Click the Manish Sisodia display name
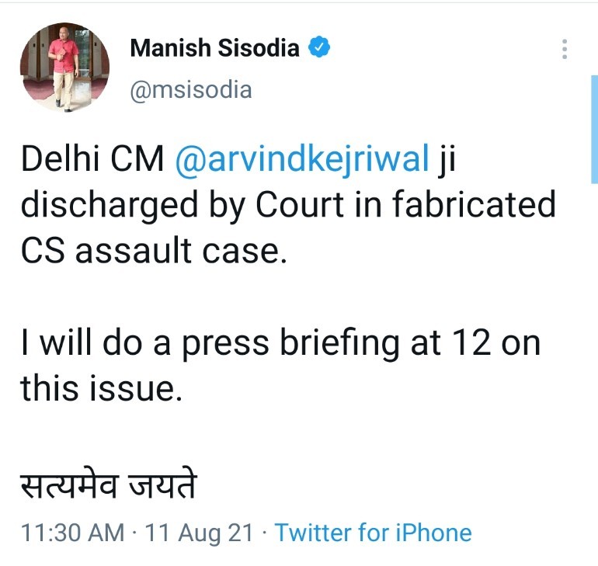Screen dimensions: 598x566 click(214, 48)
